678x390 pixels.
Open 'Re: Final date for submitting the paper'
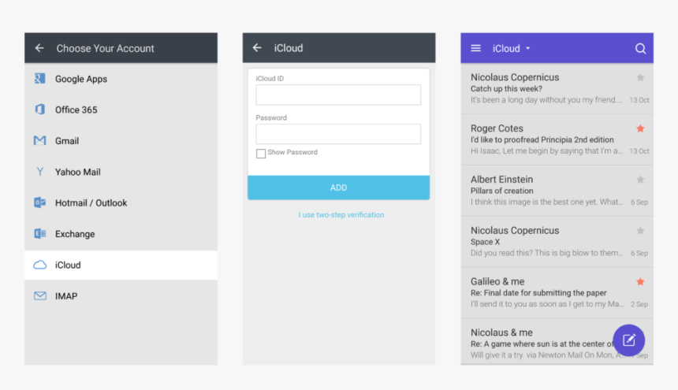(557, 293)
